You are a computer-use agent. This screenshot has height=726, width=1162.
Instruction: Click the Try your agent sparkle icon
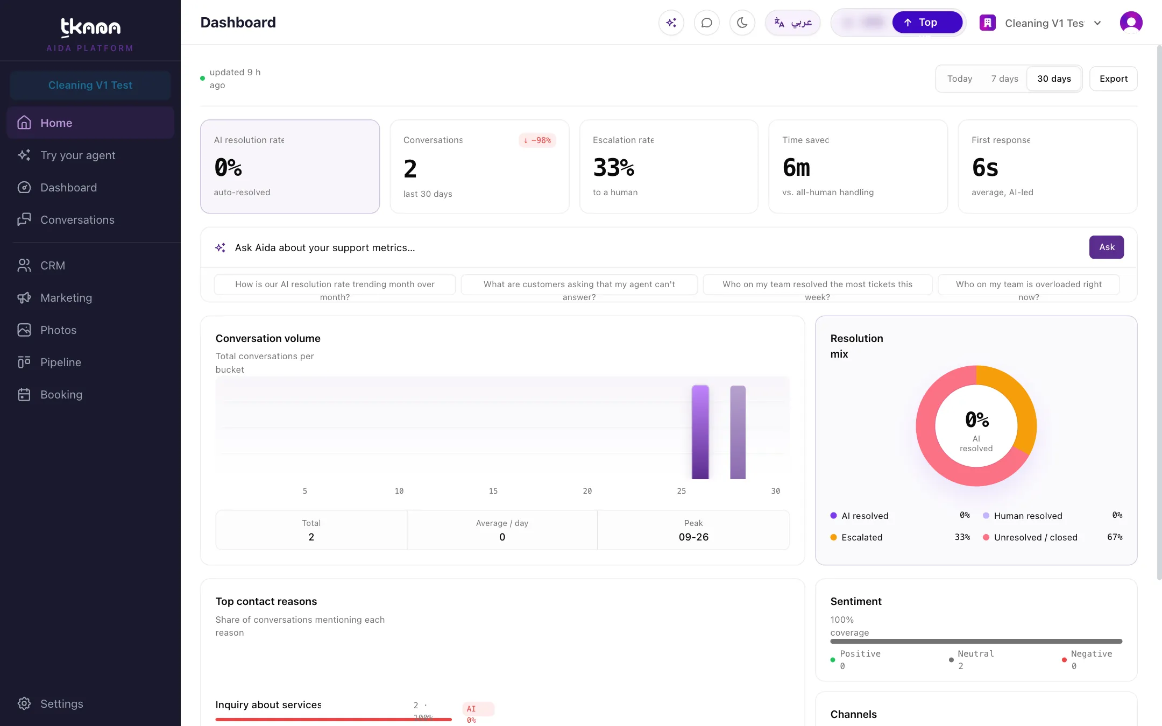(x=24, y=155)
